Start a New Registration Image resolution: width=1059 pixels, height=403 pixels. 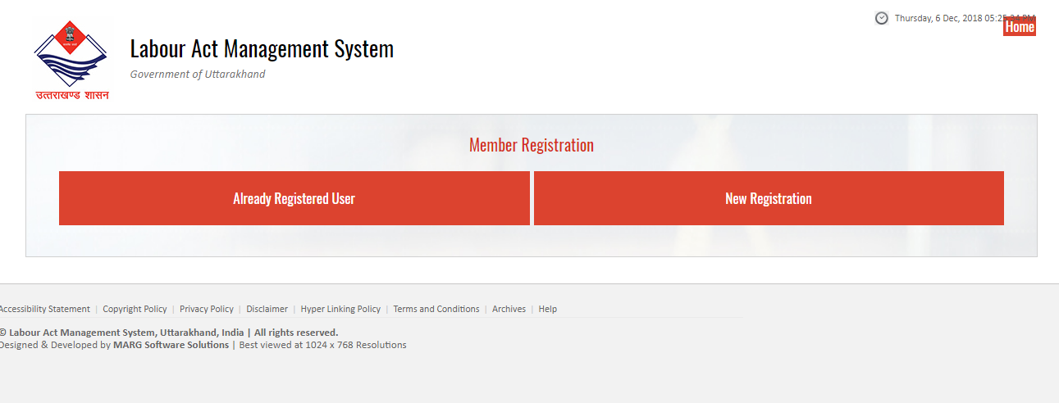click(x=769, y=198)
